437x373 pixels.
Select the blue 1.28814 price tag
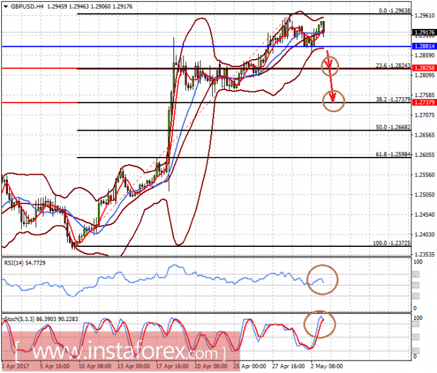click(424, 46)
